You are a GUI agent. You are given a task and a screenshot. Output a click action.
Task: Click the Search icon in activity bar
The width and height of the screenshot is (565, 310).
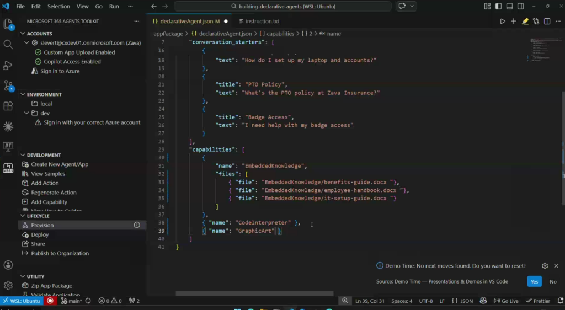pos(8,44)
